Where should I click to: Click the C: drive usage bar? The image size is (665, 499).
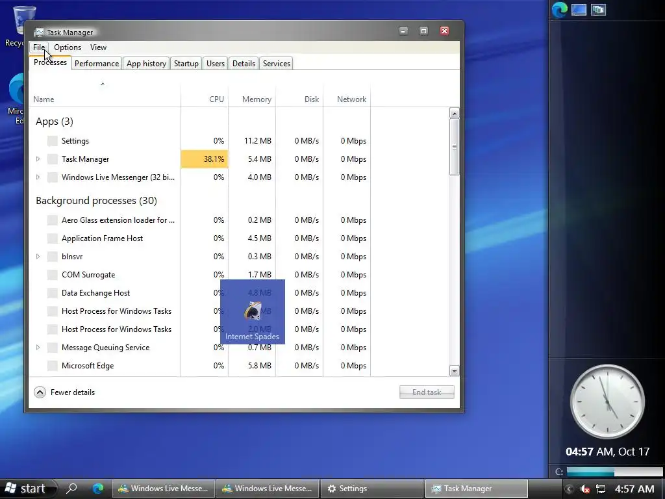click(614, 472)
